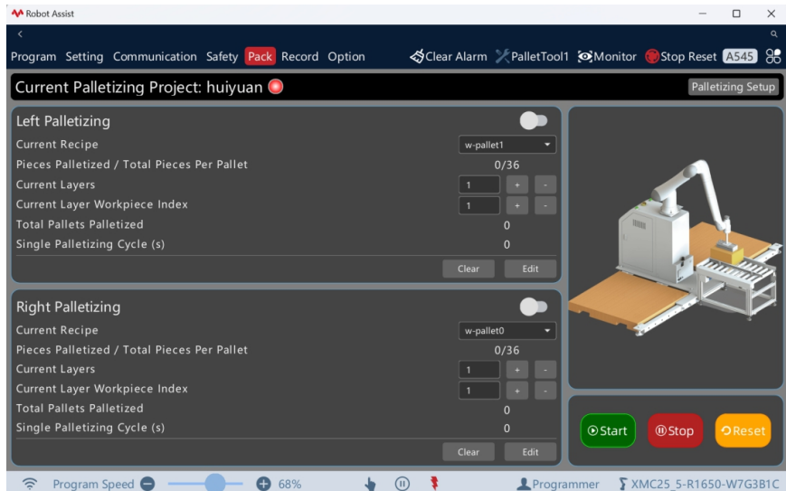Click the Robot Assist title logo

pyautogui.click(x=17, y=14)
